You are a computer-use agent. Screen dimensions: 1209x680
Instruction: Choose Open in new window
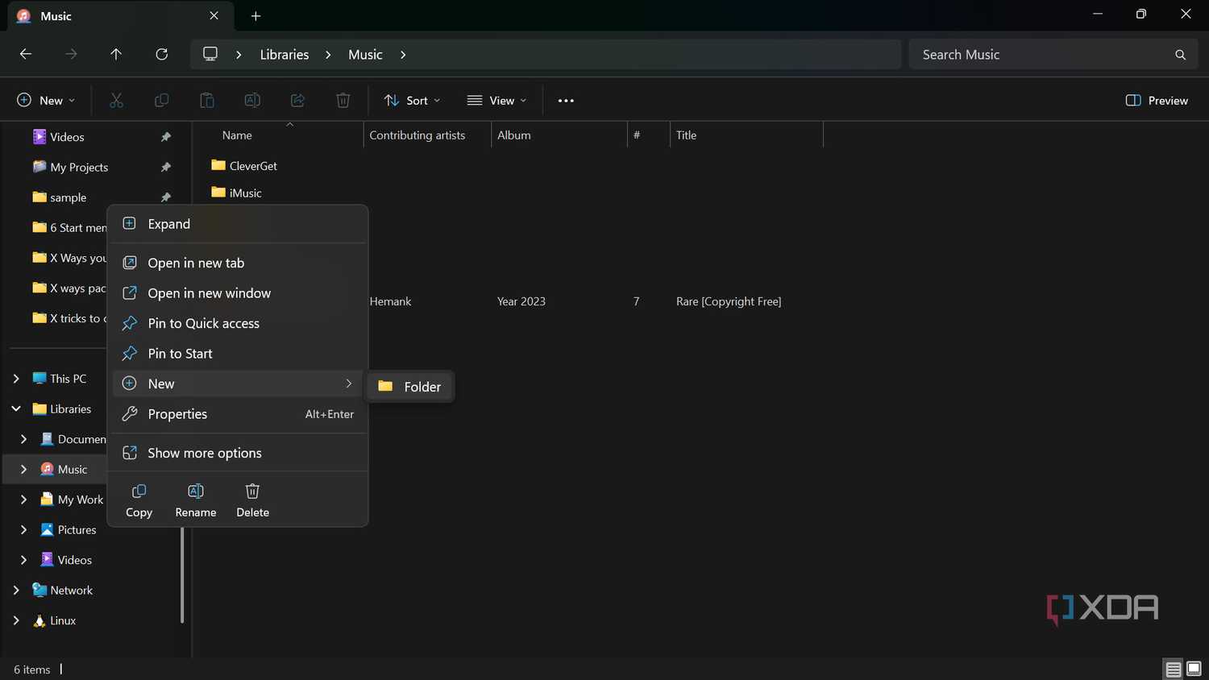pyautogui.click(x=239, y=293)
